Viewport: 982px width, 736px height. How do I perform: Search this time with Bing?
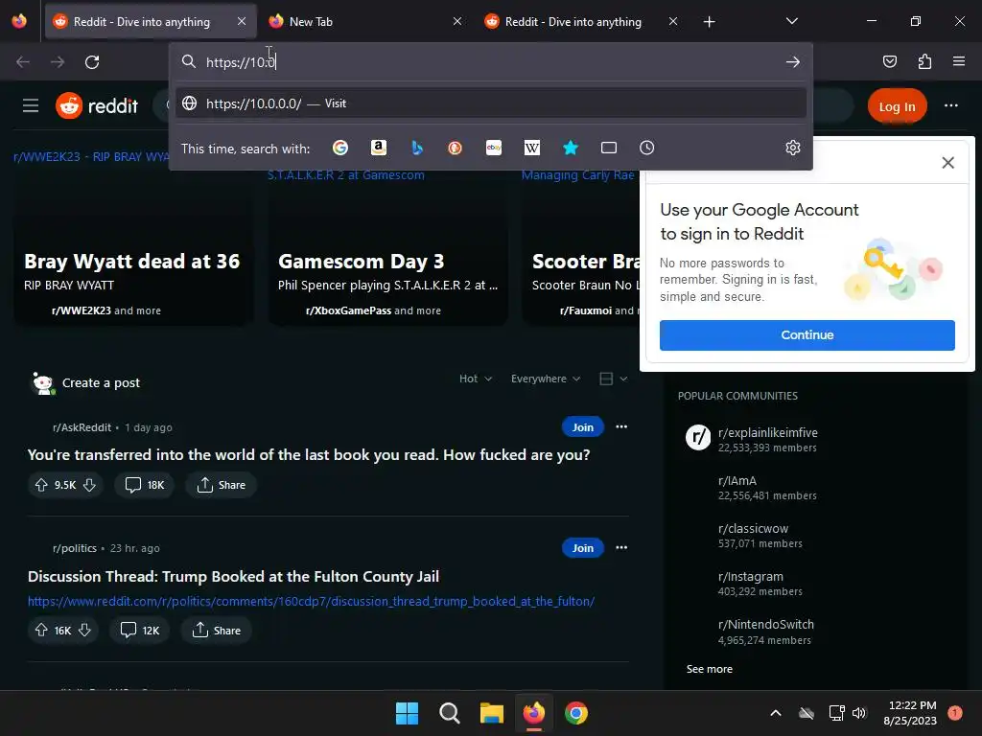coord(417,148)
